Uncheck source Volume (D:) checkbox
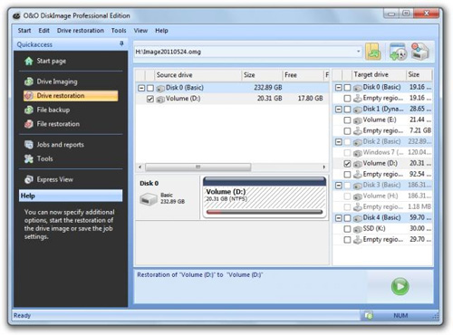 coord(150,99)
